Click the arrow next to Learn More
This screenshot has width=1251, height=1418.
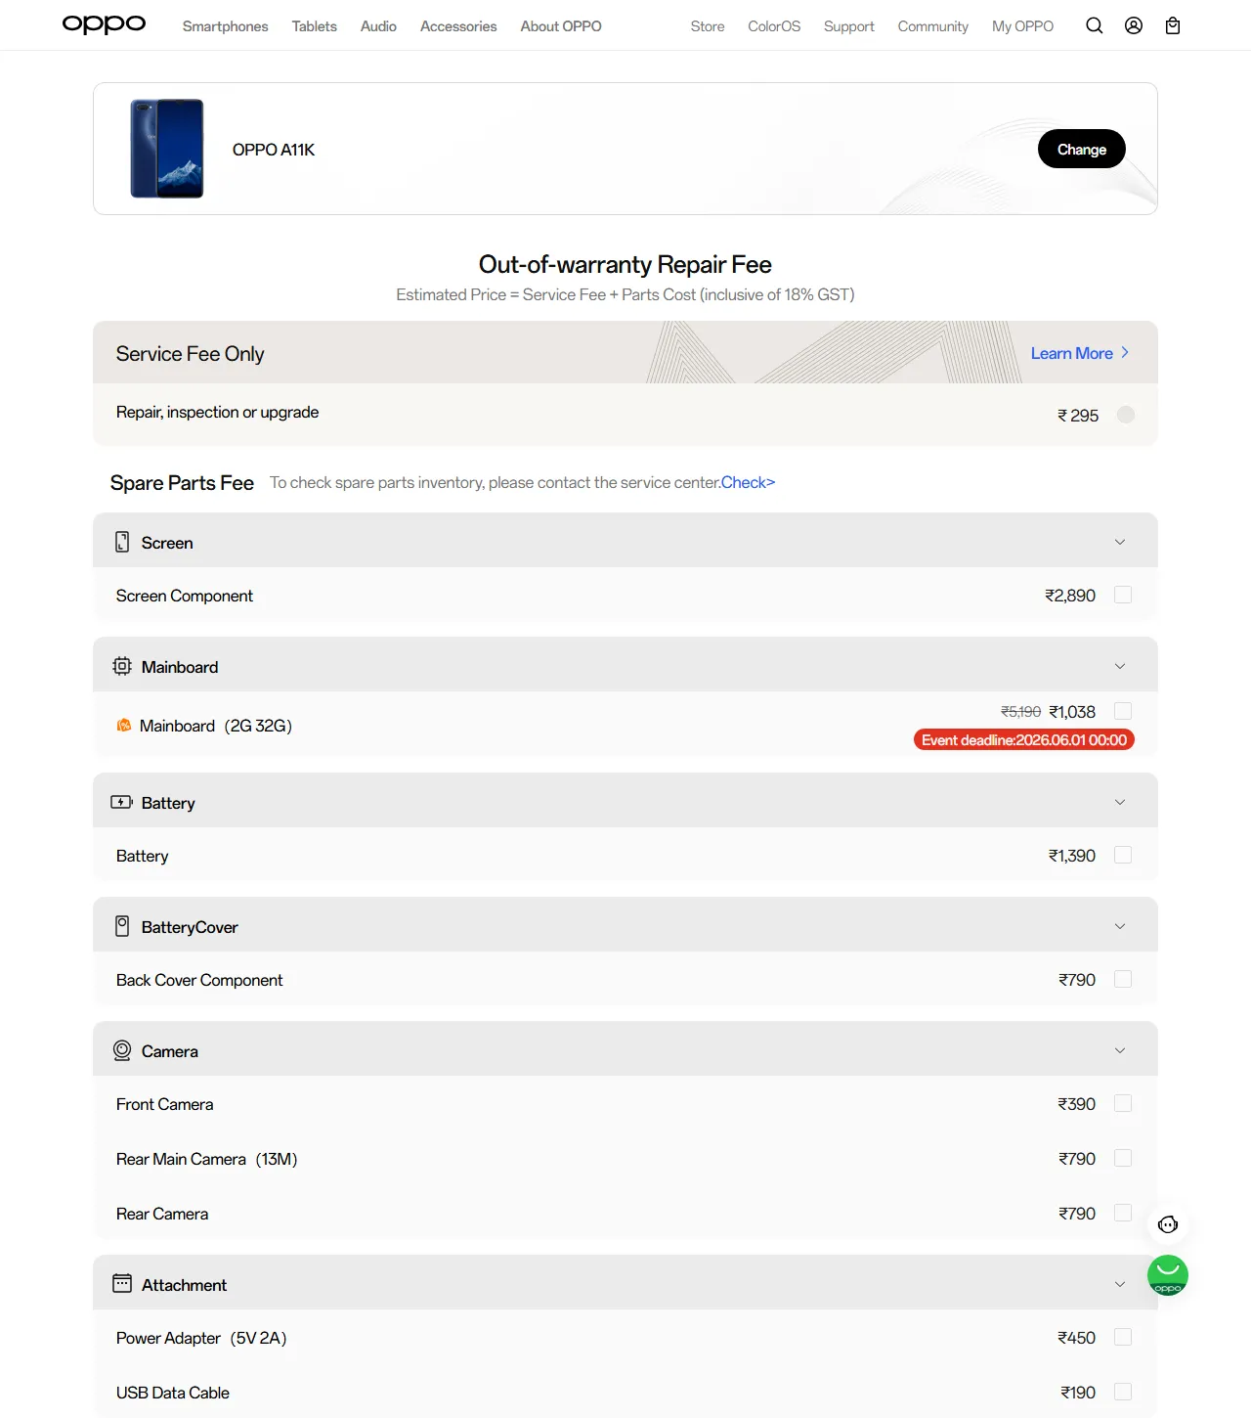pyautogui.click(x=1125, y=352)
